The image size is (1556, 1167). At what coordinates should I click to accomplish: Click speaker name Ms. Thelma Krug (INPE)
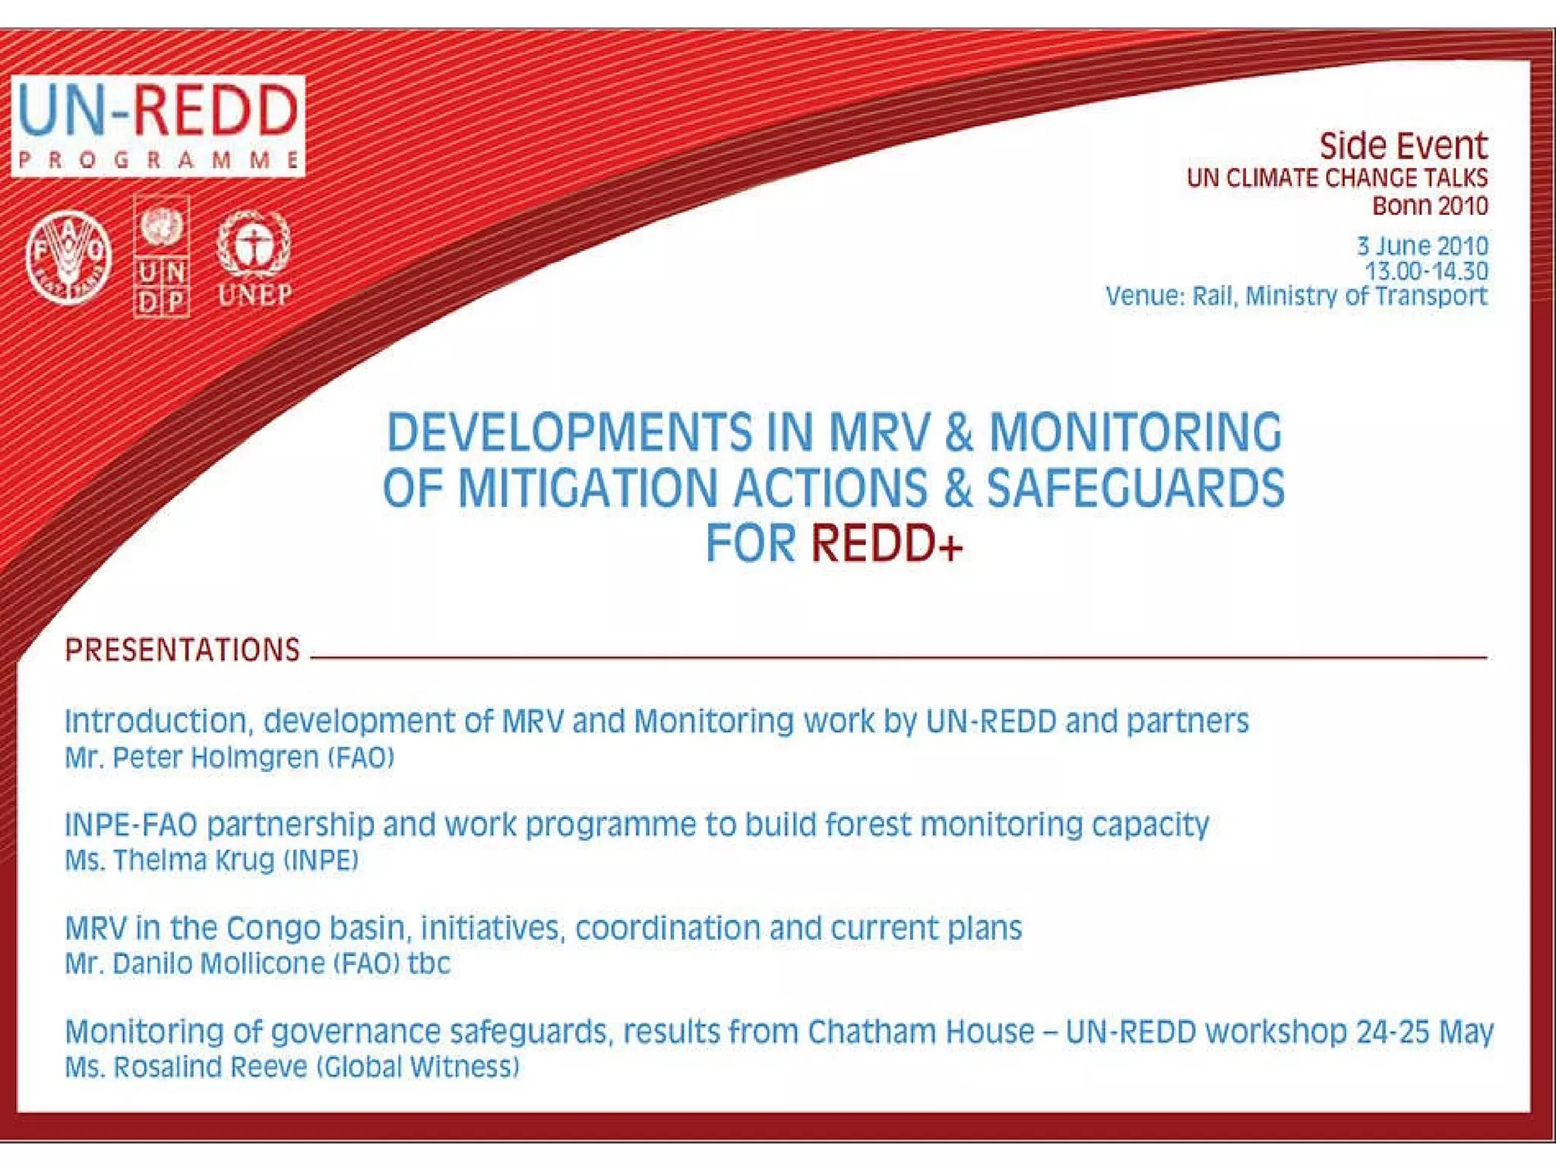coord(211,860)
